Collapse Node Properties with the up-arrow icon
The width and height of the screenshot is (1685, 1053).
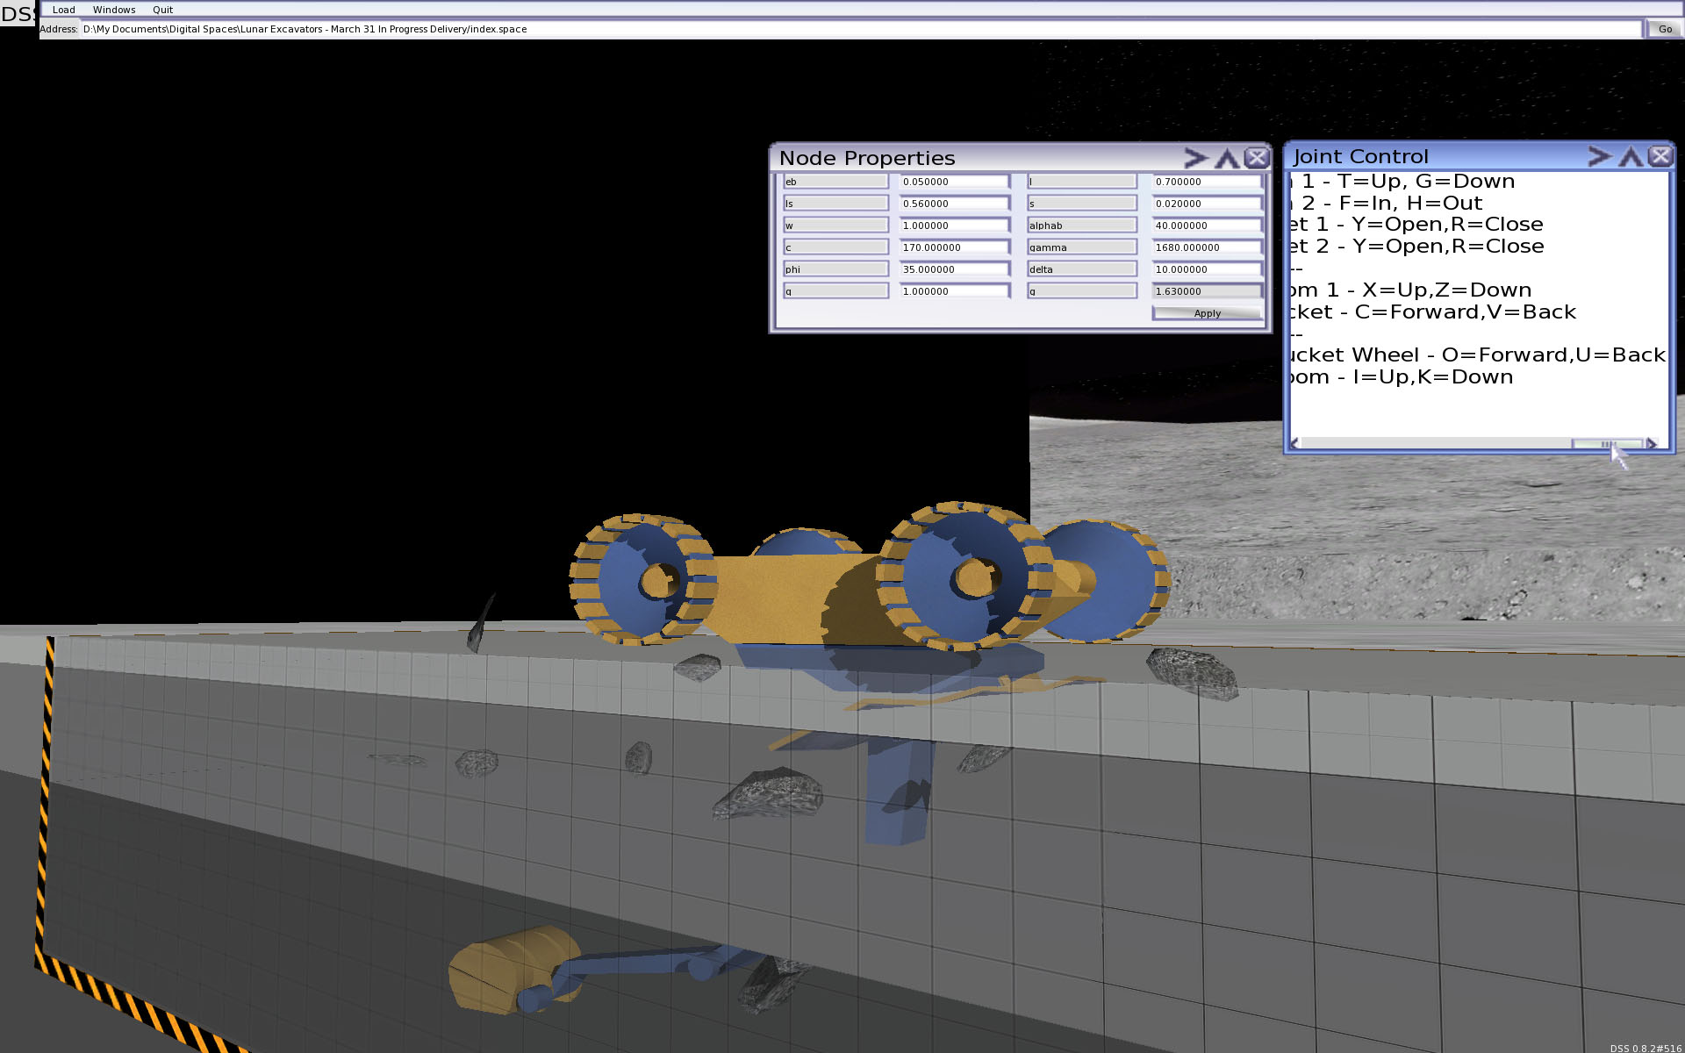(1227, 158)
